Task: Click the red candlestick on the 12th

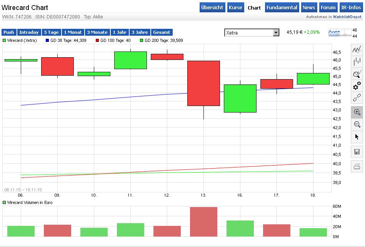Action: click(x=167, y=57)
